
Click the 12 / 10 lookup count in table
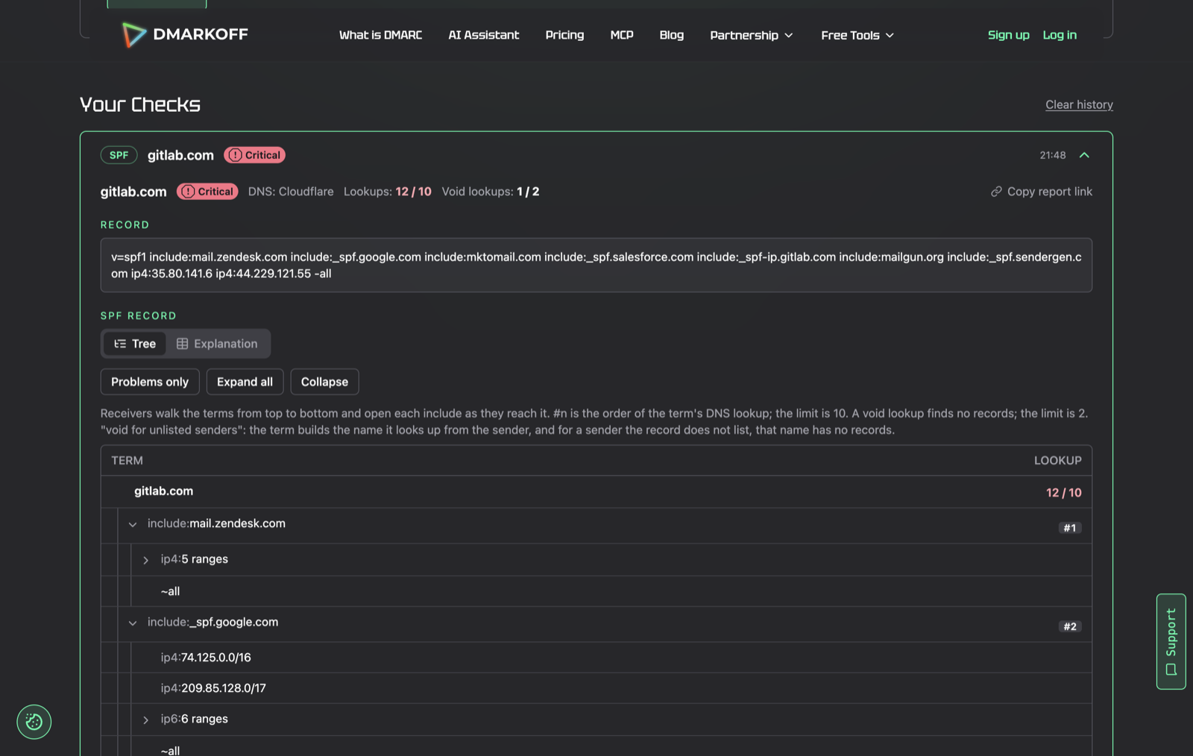[1063, 493]
